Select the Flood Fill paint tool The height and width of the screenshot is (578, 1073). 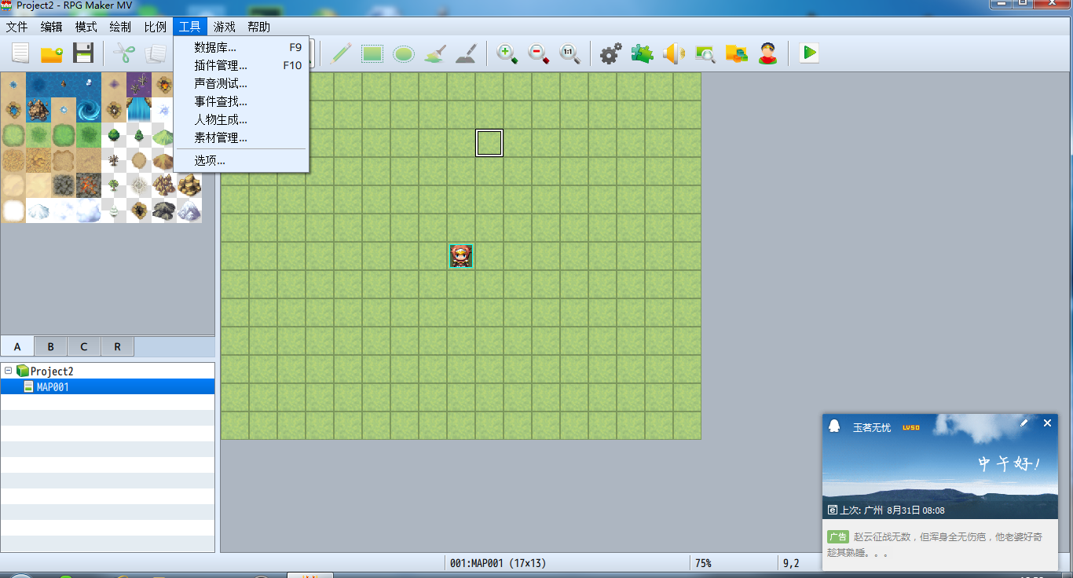click(435, 53)
